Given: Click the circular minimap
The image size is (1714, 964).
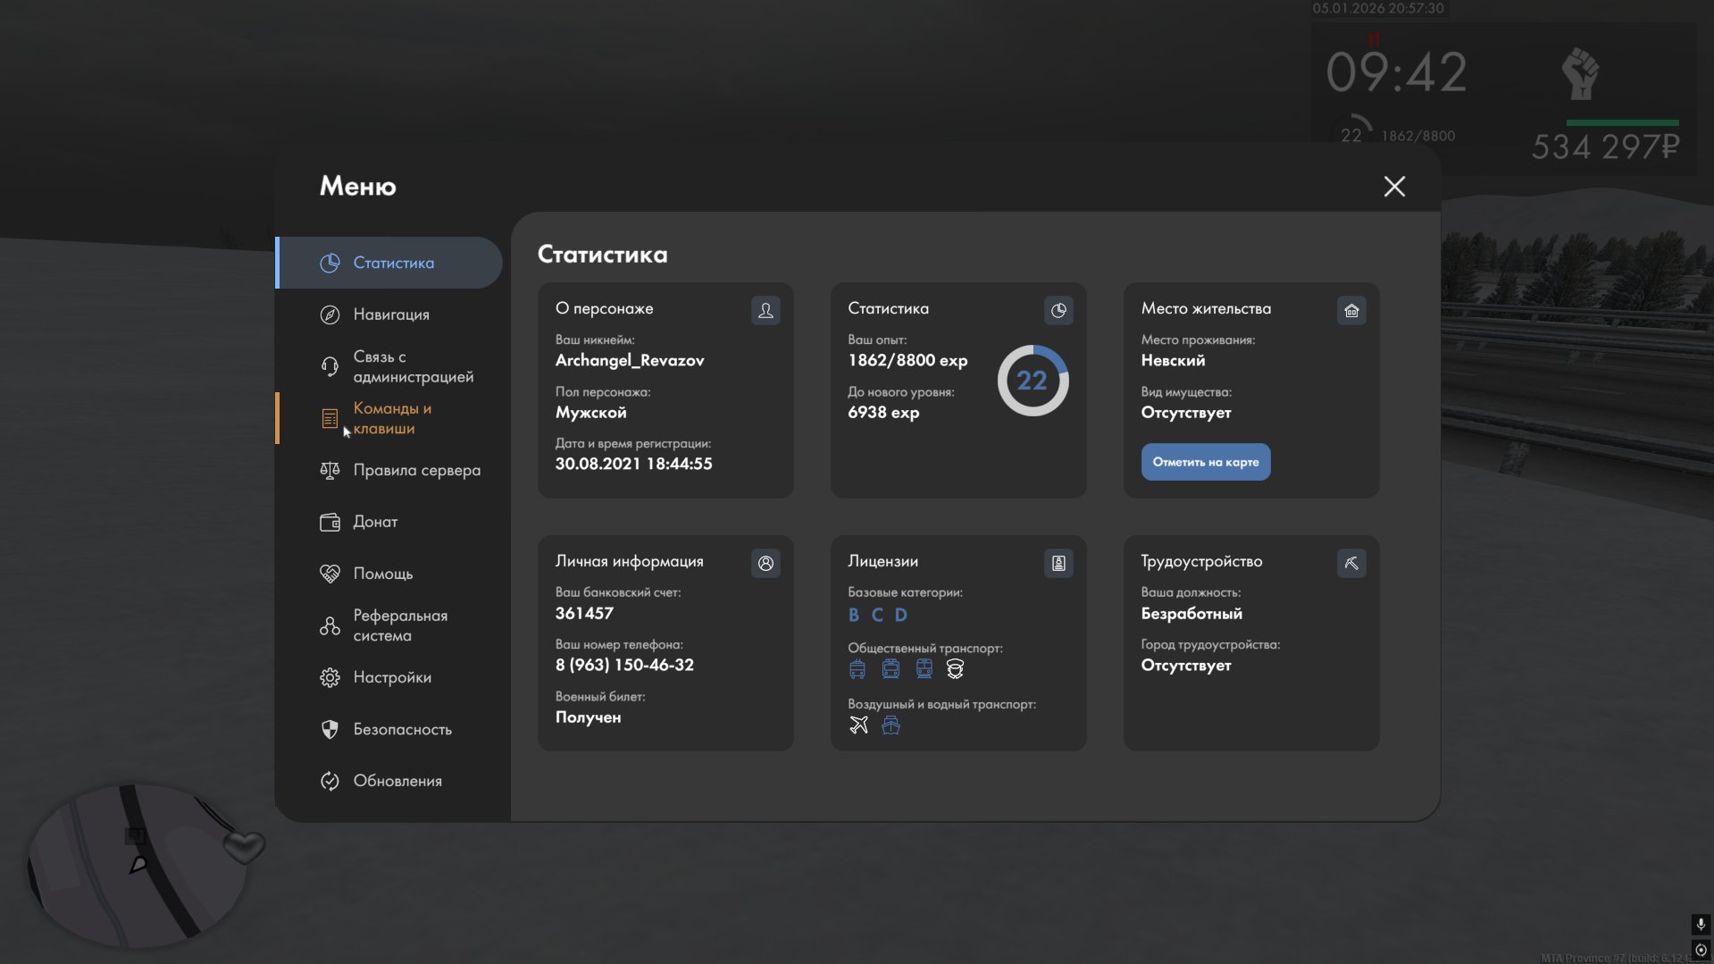Looking at the screenshot, I should click(x=137, y=866).
